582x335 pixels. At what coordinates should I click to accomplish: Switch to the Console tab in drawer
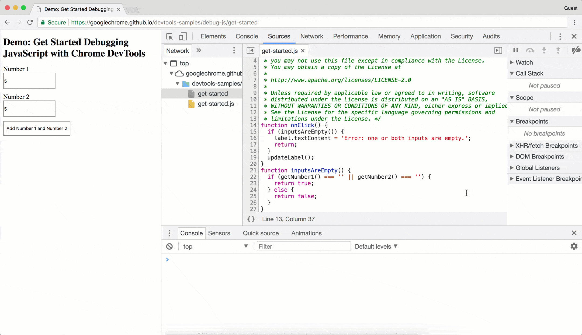191,233
